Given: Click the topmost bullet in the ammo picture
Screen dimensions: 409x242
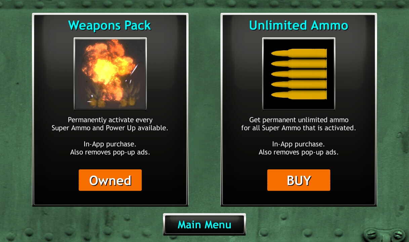Looking at the screenshot, I should coord(299,53).
